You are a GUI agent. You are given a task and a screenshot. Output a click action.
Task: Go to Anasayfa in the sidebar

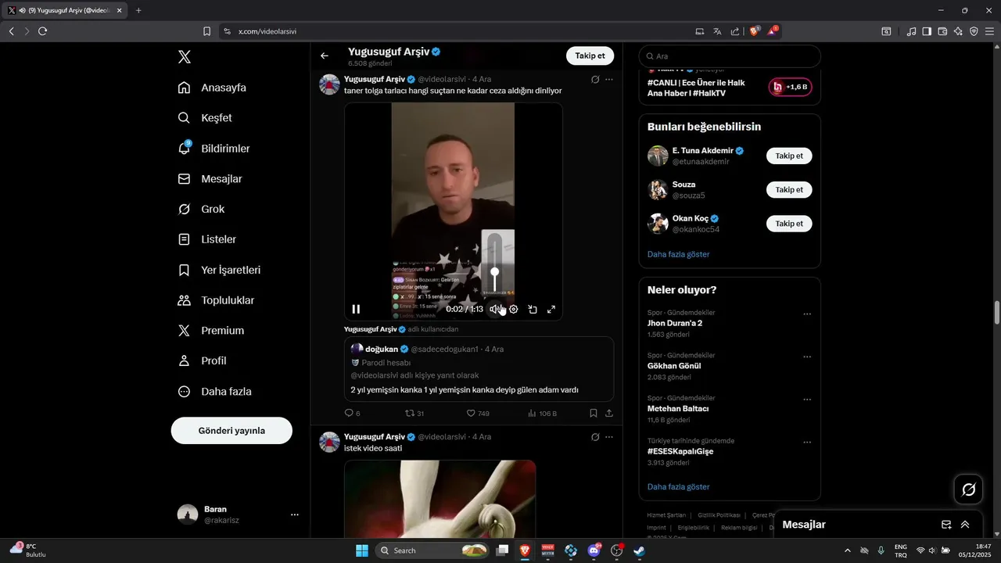pyautogui.click(x=213, y=88)
